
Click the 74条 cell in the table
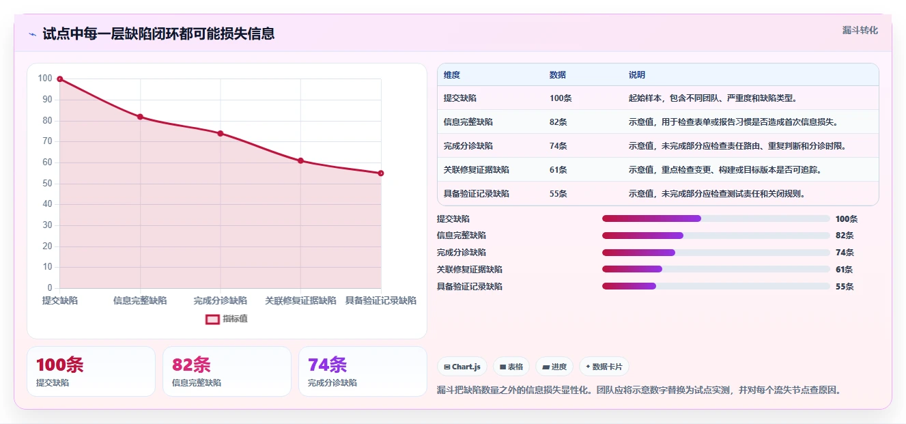click(558, 146)
